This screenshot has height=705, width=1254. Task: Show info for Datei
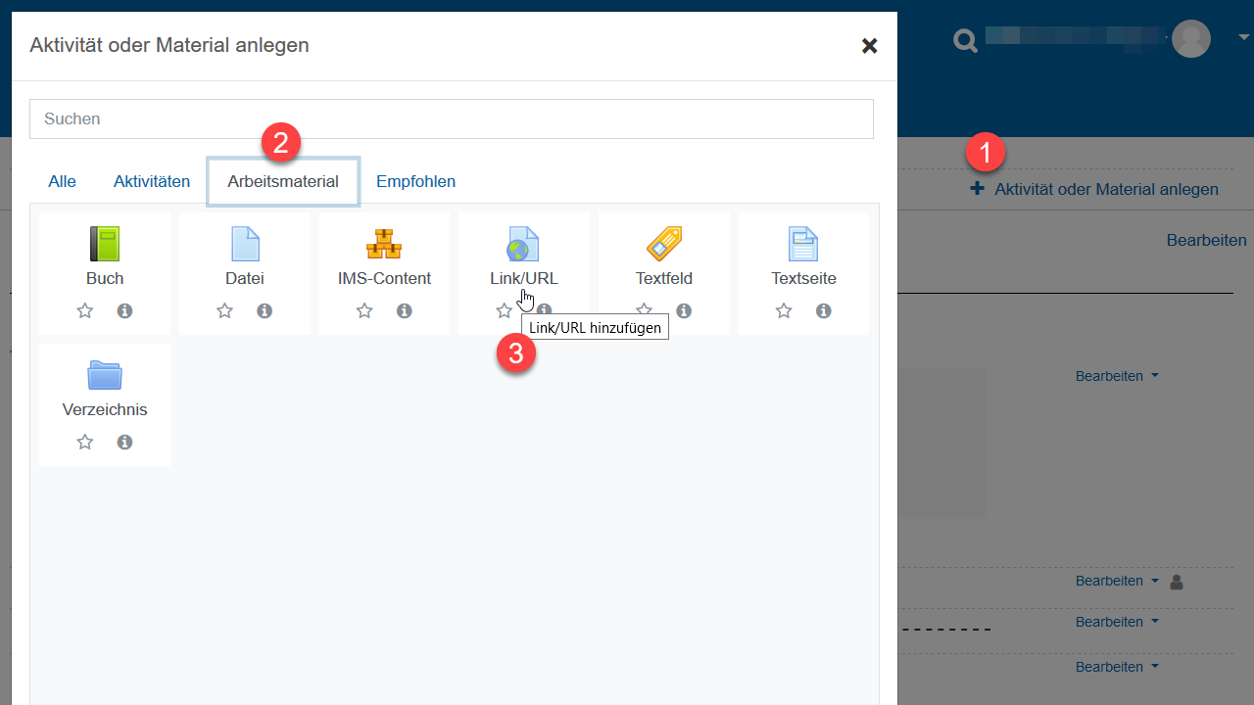(265, 310)
